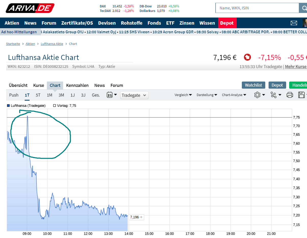
Task: Click the Ad hoc-Mitteilungen label
Action: coord(19,32)
